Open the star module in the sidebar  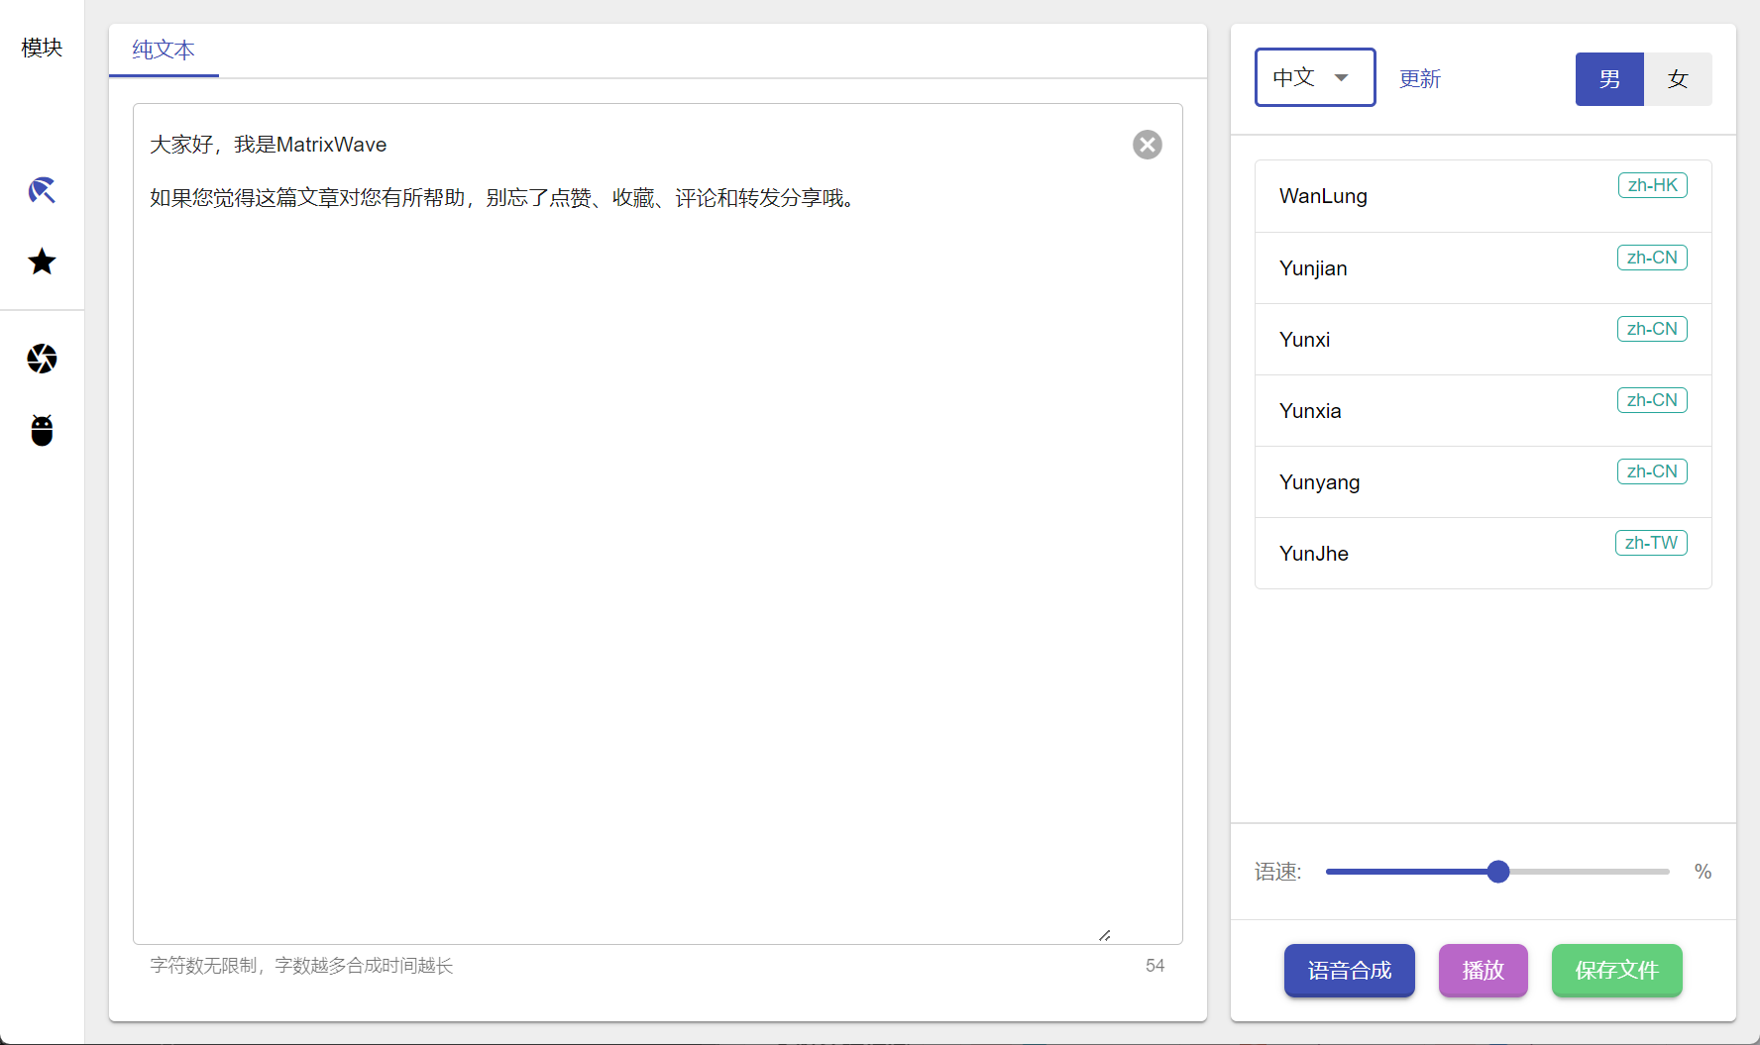[42, 261]
